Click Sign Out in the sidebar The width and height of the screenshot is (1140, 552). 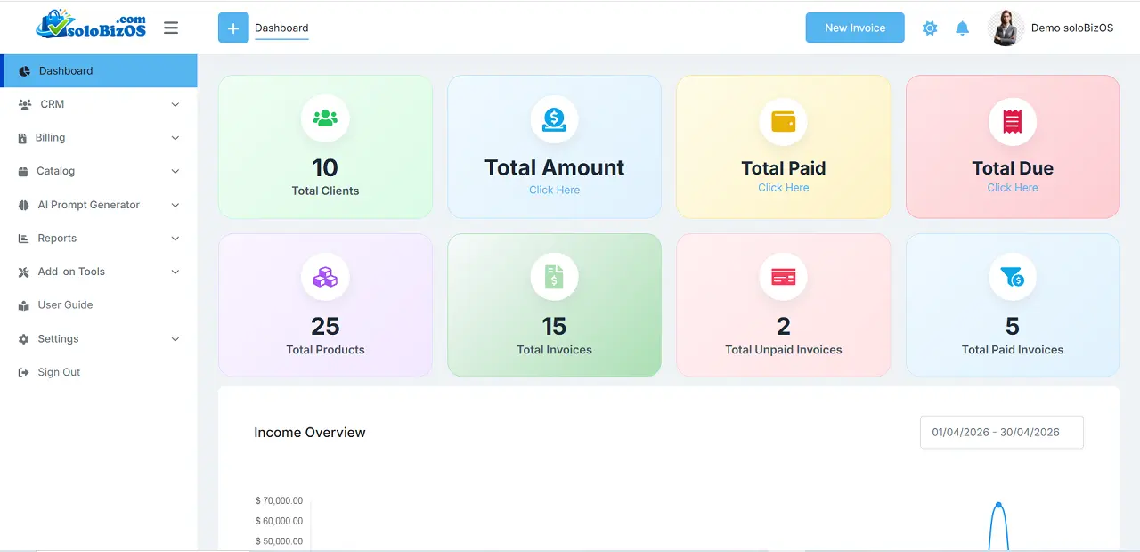tap(99, 372)
